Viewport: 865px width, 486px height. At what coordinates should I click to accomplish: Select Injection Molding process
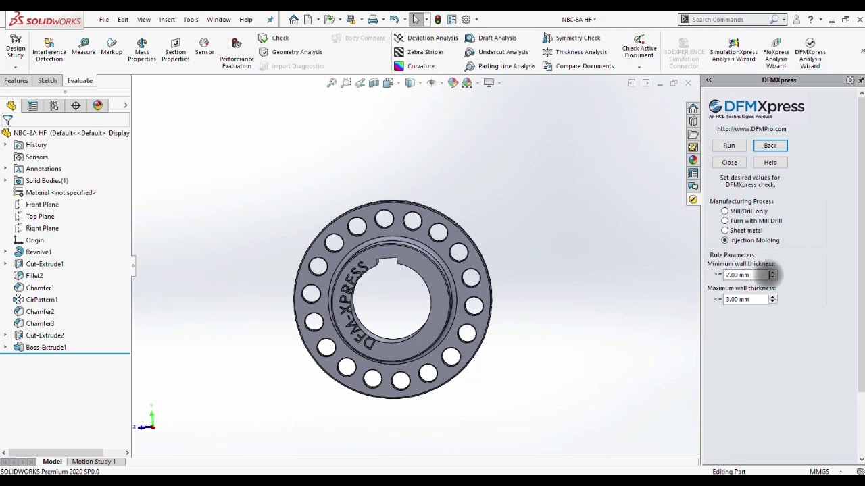724,240
